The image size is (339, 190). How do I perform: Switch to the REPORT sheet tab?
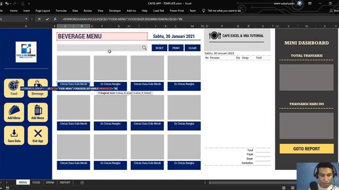[x=65, y=183]
